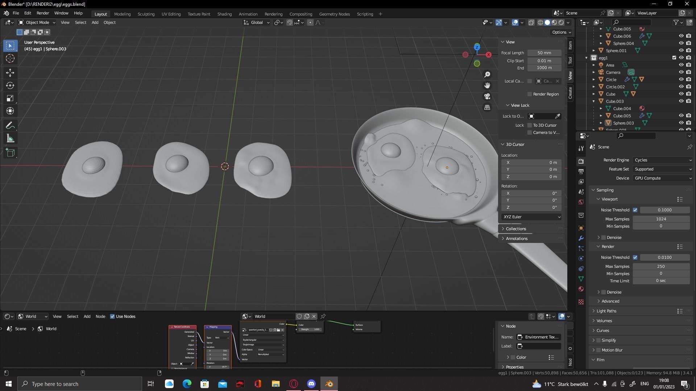Switch to rendered viewport shading

point(561,22)
